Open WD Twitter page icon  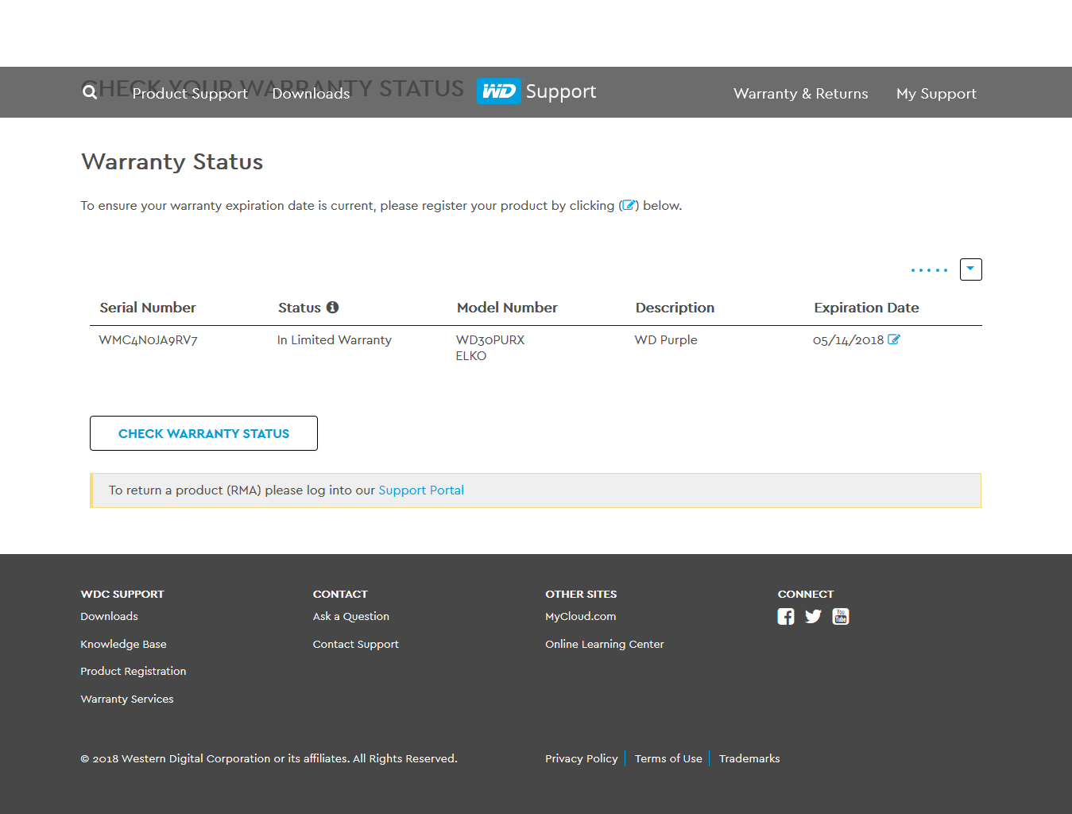coord(813,617)
